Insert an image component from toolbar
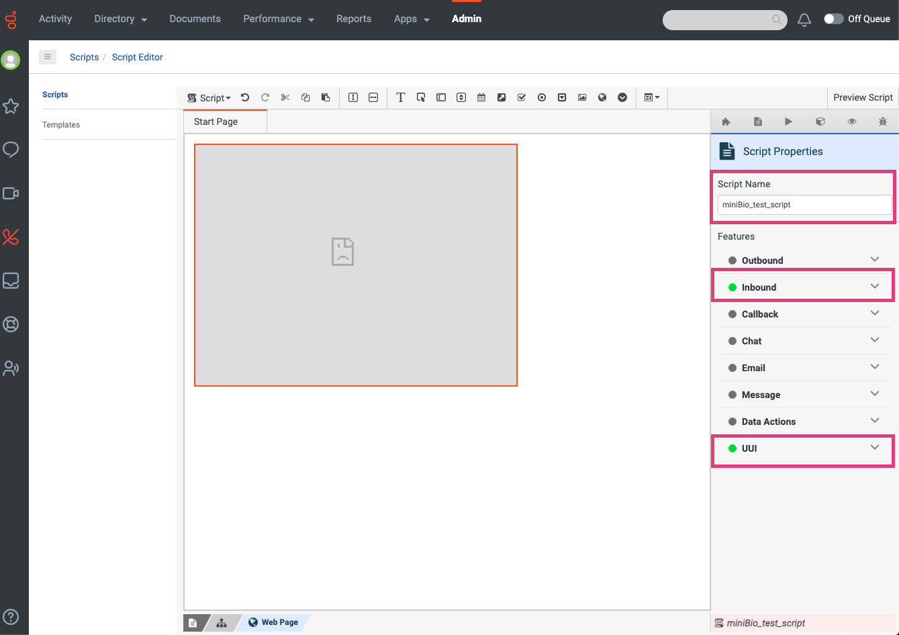 coord(582,97)
